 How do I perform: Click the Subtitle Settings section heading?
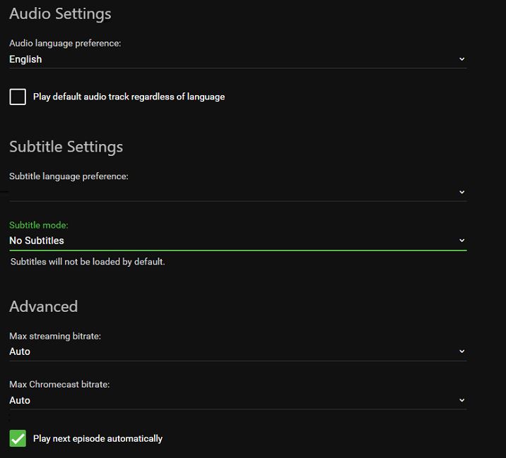click(66, 147)
